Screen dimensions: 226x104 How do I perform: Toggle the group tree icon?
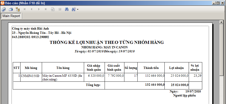pos(18,9)
